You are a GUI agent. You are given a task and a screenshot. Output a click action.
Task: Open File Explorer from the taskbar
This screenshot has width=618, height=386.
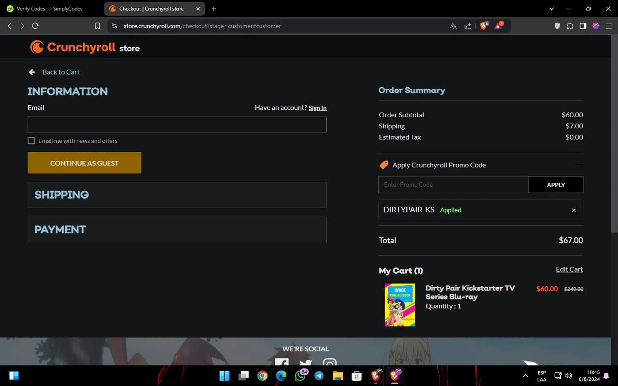coord(338,376)
